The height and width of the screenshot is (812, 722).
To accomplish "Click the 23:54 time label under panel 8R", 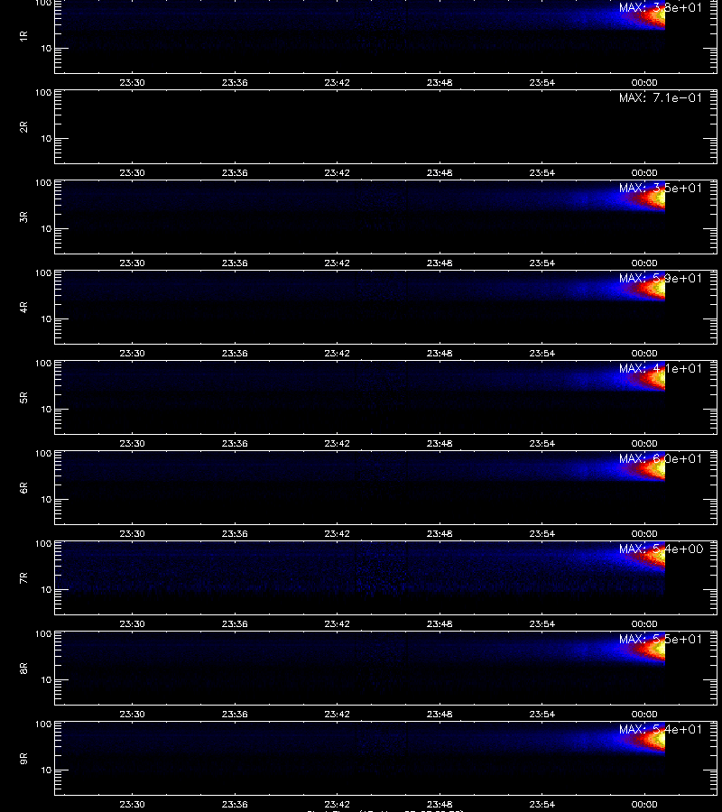I will (542, 715).
